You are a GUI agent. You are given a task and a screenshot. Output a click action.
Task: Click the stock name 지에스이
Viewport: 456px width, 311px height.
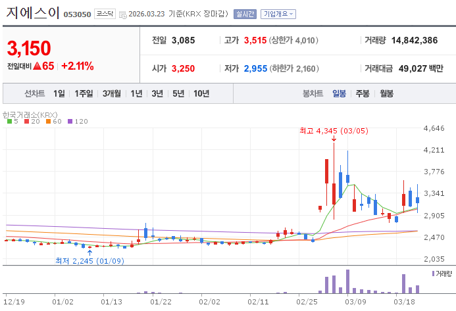tap(33, 13)
